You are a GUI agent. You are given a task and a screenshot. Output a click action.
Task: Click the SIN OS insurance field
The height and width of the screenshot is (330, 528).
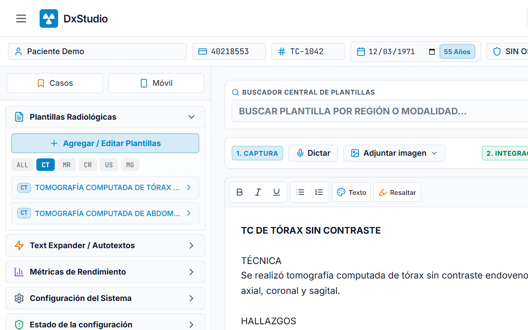(x=507, y=51)
